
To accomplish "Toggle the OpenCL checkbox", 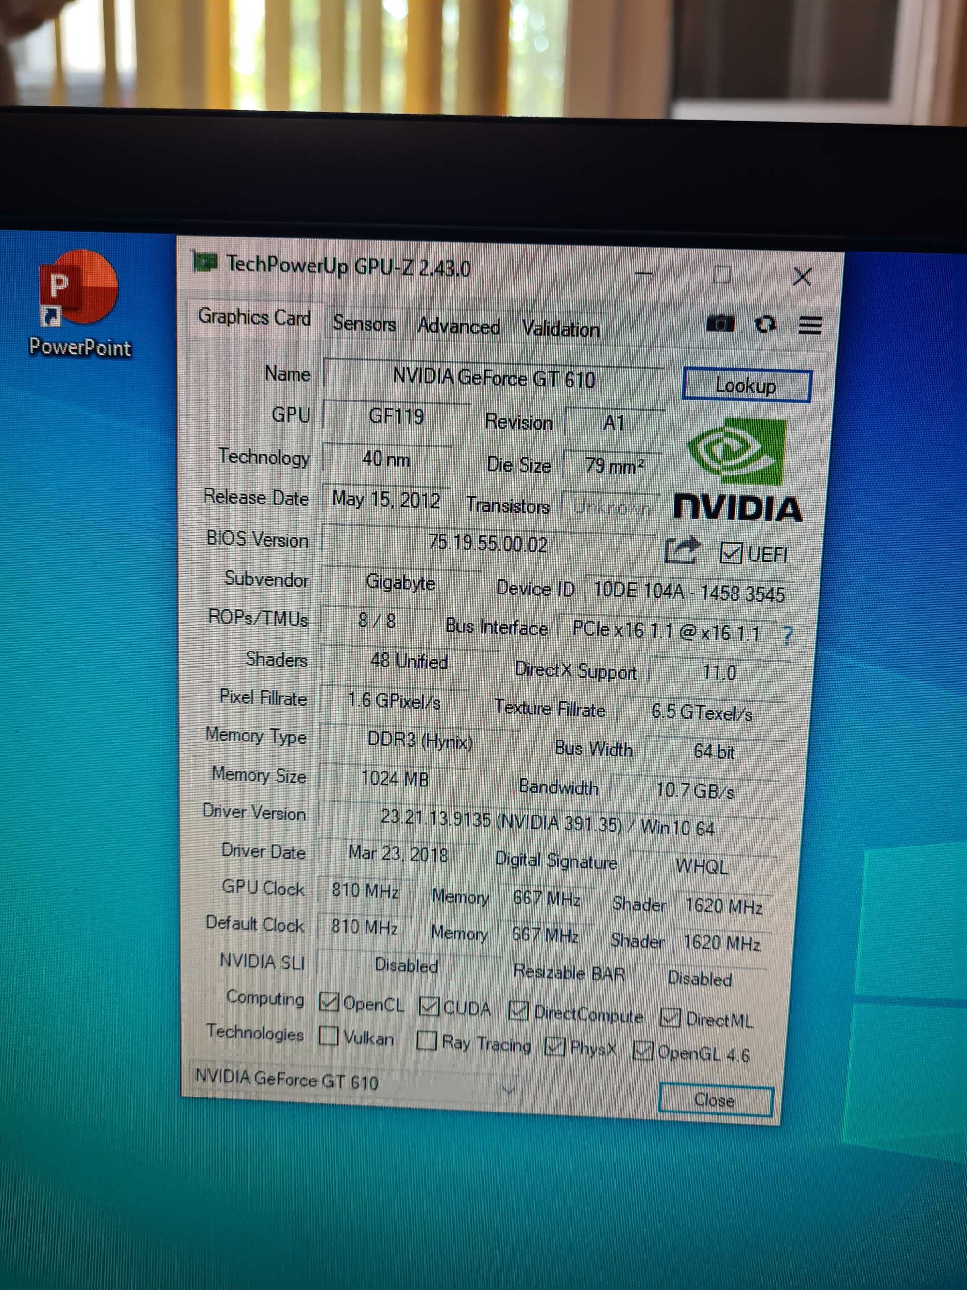I will point(329,1002).
